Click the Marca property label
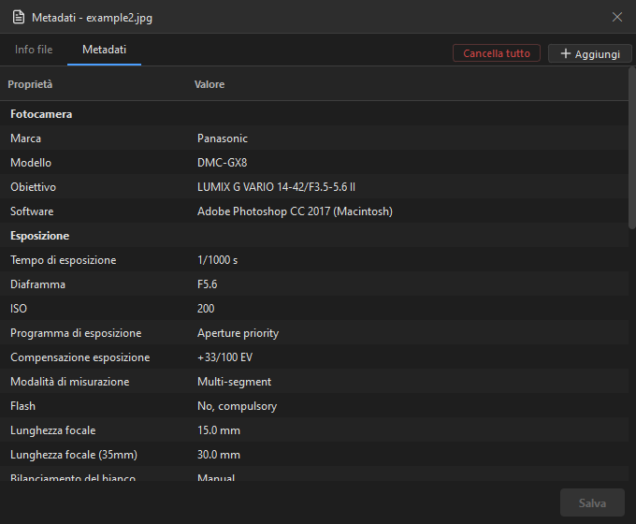Viewport: 636px width, 524px height. click(25, 138)
